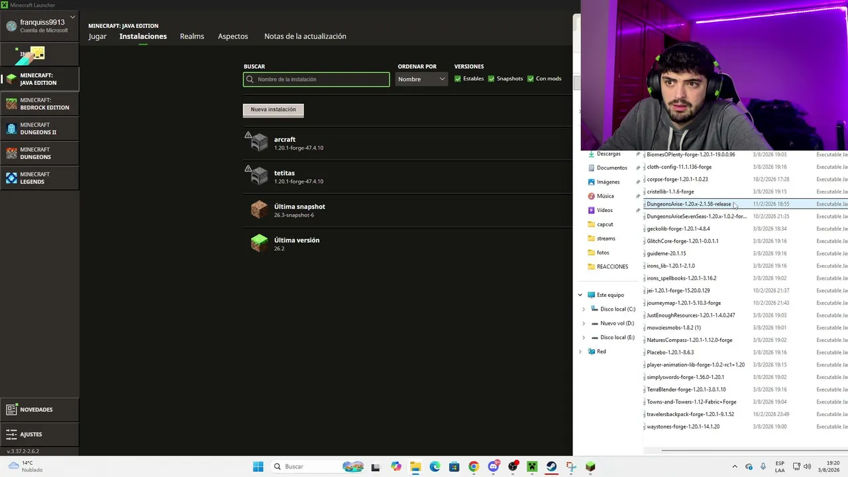Click the Nueva instalación button

274,110
